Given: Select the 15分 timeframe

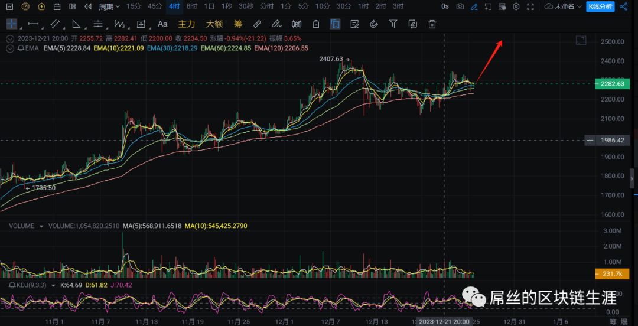Looking at the screenshot, I should 134,6.
